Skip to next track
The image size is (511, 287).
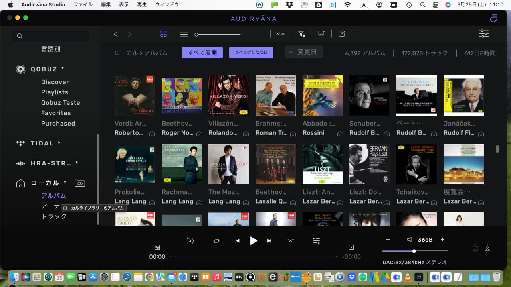coord(269,241)
